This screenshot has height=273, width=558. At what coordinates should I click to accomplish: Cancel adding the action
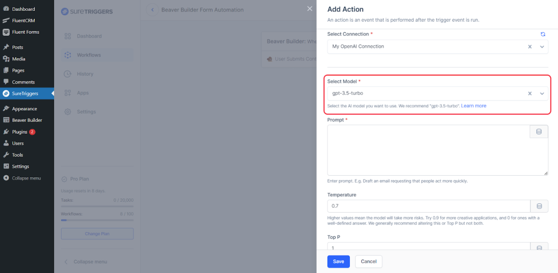tap(369, 262)
